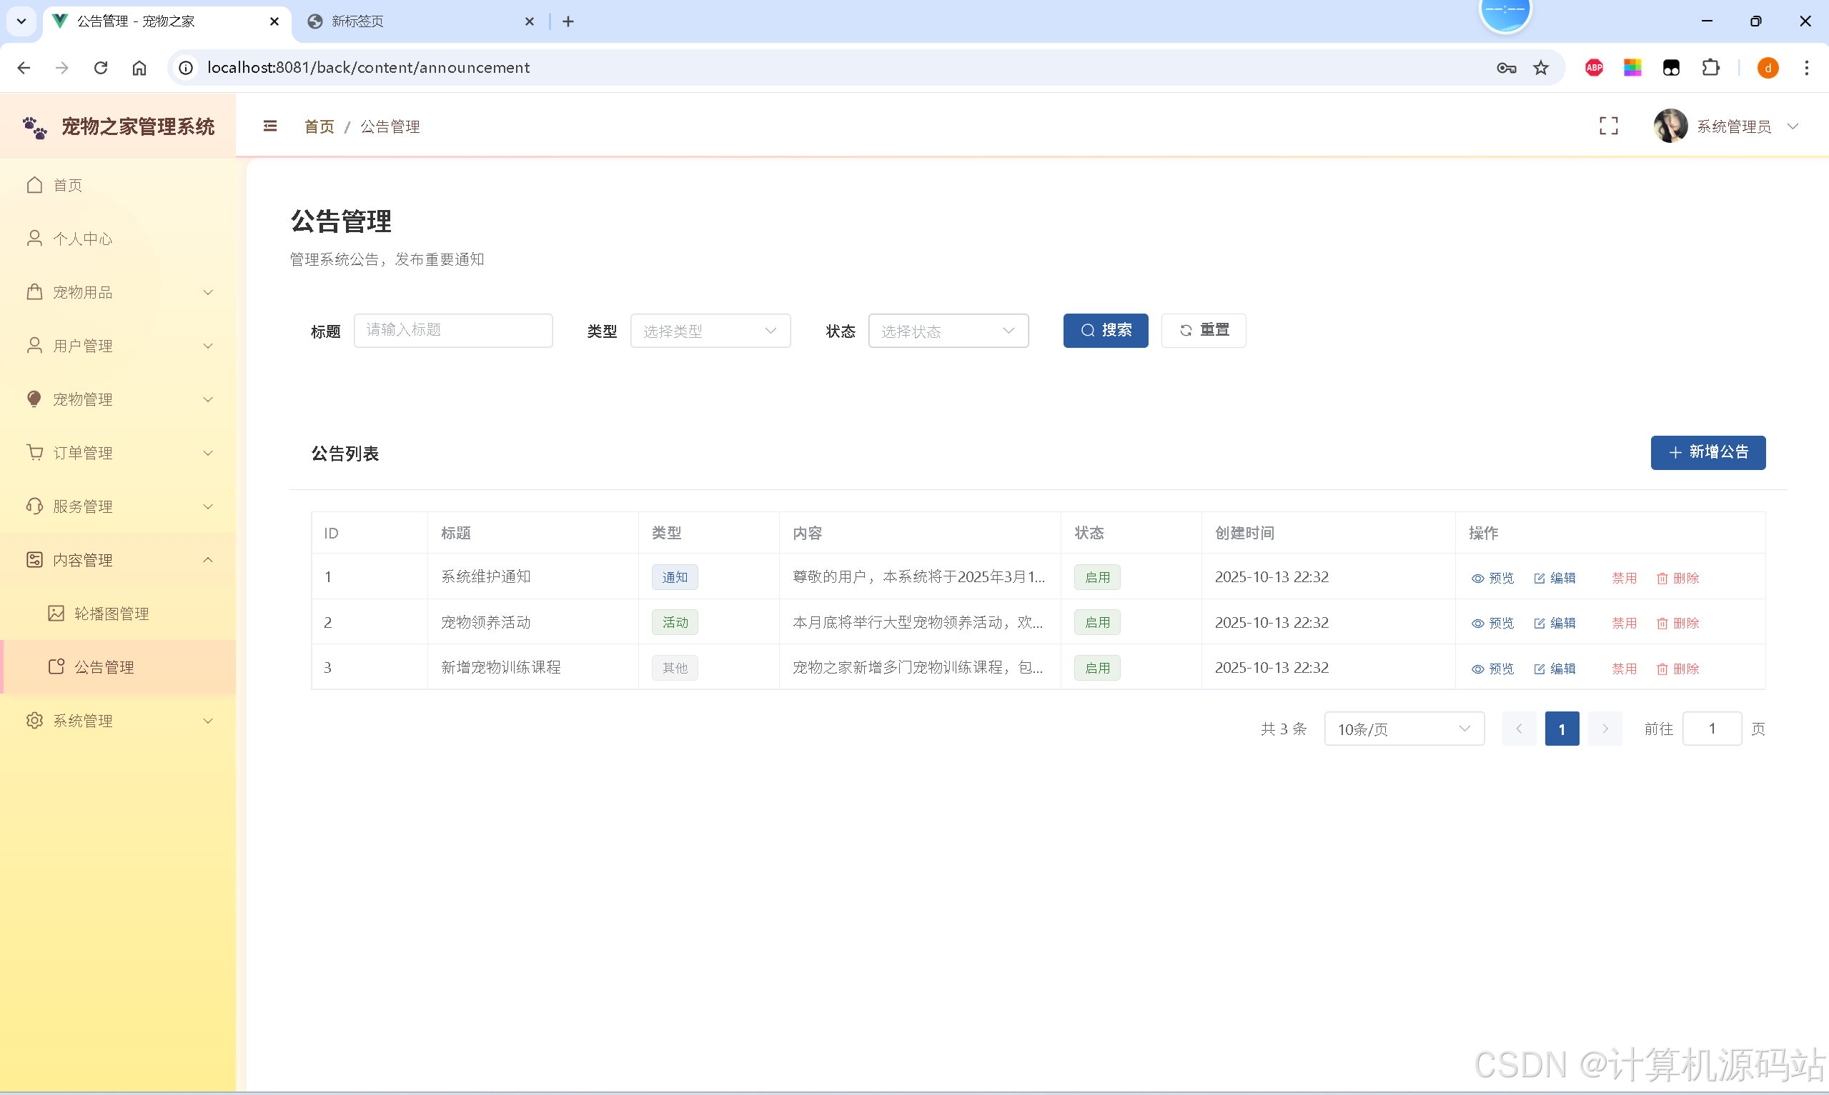1829x1095 pixels.
Task: Click the 新增公告 button
Action: [1707, 452]
